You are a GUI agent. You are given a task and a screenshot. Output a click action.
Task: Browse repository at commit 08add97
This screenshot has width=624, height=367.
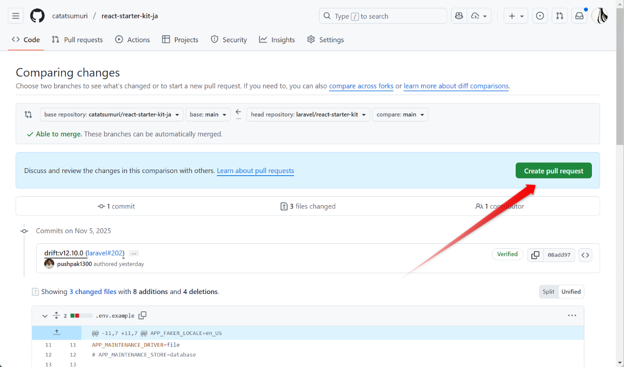585,255
